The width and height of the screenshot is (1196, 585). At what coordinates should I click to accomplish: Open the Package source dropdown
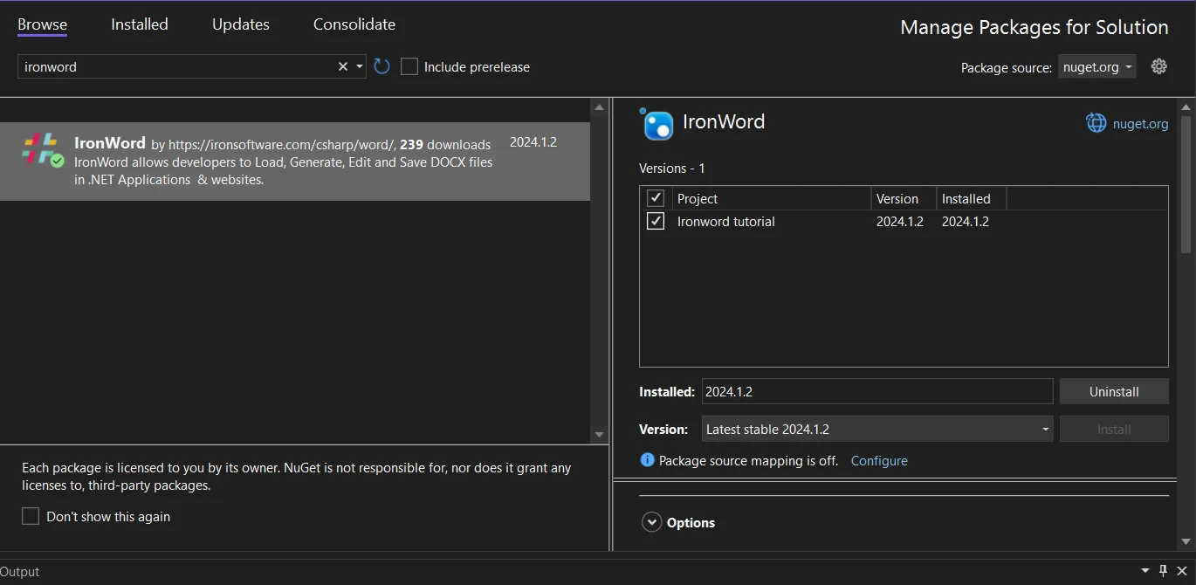tap(1096, 66)
